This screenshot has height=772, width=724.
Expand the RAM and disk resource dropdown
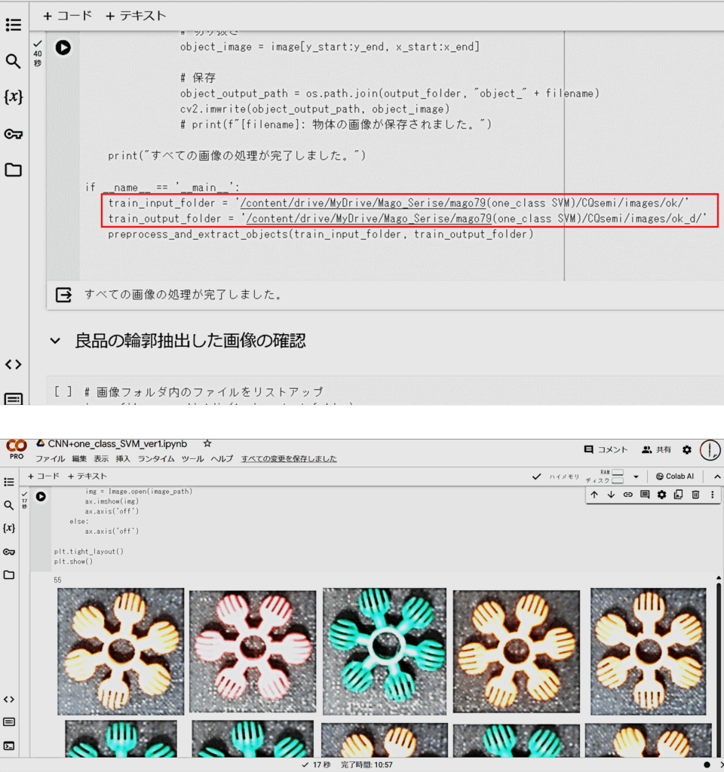(636, 476)
